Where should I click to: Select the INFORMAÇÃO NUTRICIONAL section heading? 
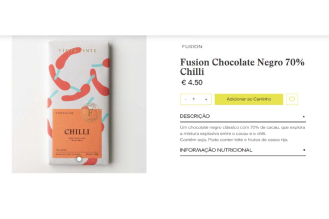pos(216,150)
